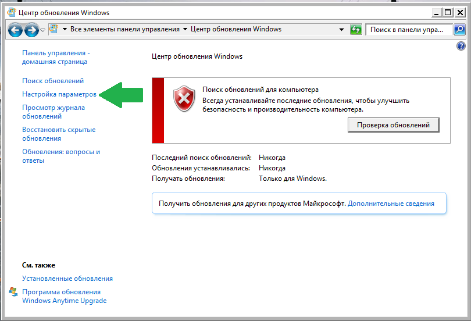This screenshot has width=471, height=321.
Task: Maximize the Windows Update window
Action: tap(448, 13)
